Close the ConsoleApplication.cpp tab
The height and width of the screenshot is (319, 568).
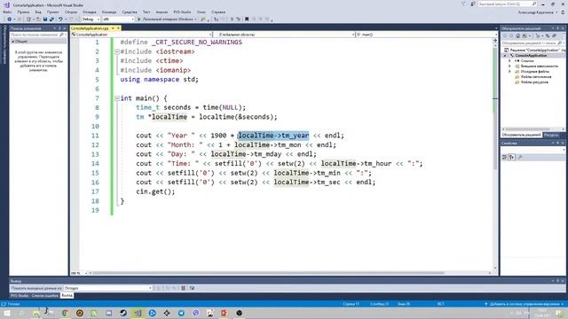click(118, 27)
